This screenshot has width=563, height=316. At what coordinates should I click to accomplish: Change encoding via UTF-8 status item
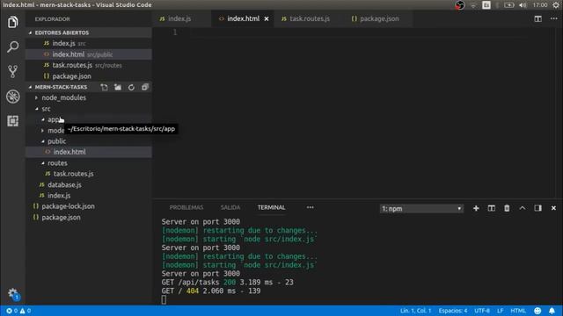[x=482, y=311]
